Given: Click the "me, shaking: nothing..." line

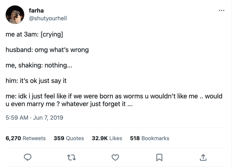Looking at the screenshot, I should click(39, 66).
